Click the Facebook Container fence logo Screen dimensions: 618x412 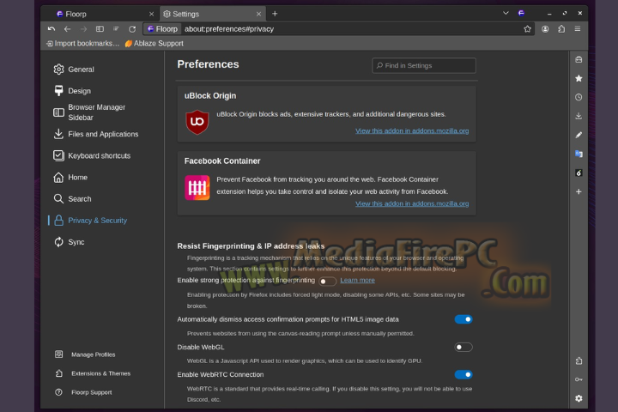click(x=197, y=188)
